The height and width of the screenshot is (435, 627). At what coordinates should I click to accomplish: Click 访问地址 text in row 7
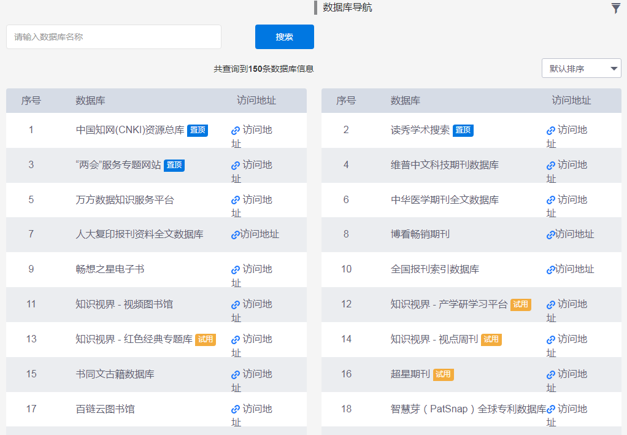tap(260, 234)
